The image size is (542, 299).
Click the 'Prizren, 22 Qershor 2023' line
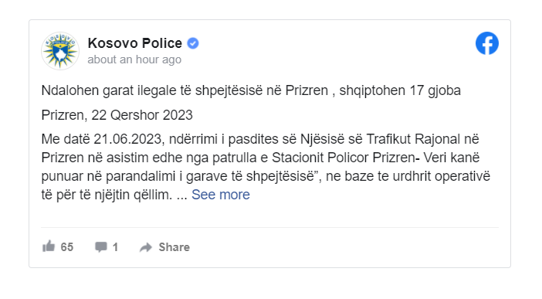tap(117, 115)
